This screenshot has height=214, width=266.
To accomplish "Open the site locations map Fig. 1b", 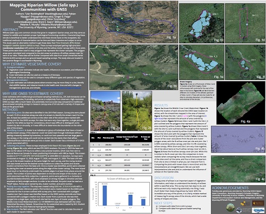I will [134, 67].
